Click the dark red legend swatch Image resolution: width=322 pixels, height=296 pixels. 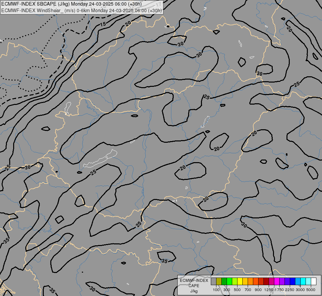click(x=266, y=281)
